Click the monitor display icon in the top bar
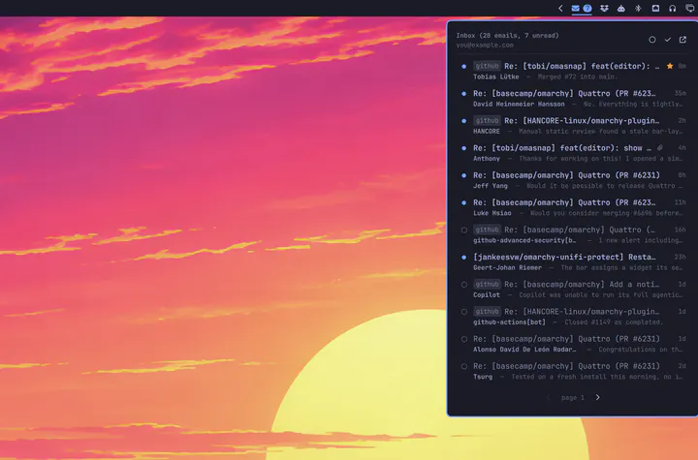 [x=690, y=8]
